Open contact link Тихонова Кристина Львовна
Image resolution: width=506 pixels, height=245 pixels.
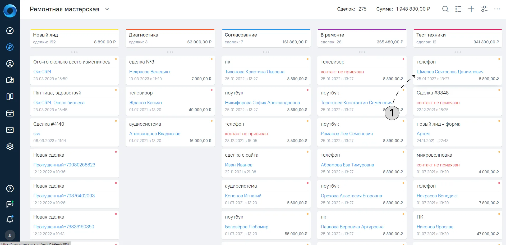pos(255,72)
